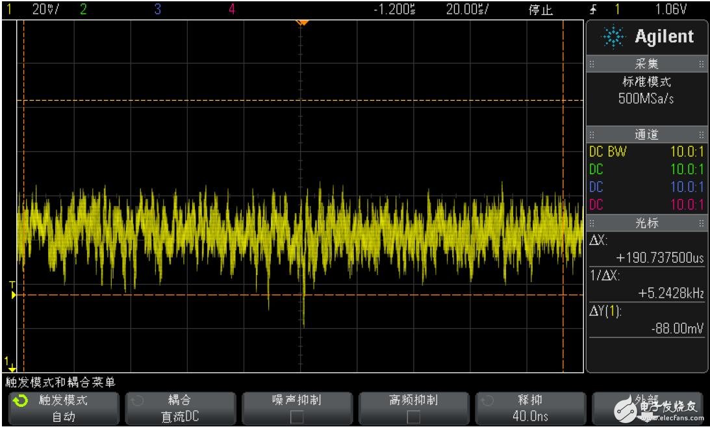
Task: Click the Agilent logo in the side panel
Action: [x=647, y=38]
